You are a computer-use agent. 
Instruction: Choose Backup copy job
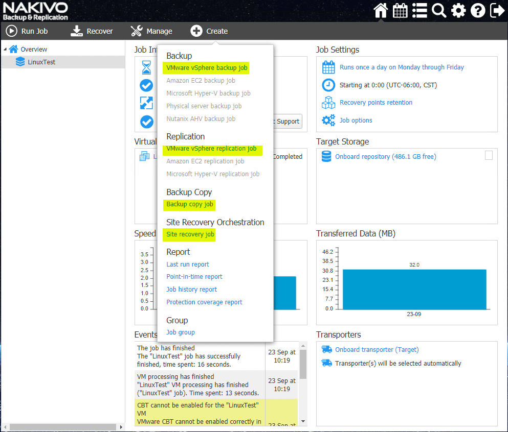click(x=189, y=204)
